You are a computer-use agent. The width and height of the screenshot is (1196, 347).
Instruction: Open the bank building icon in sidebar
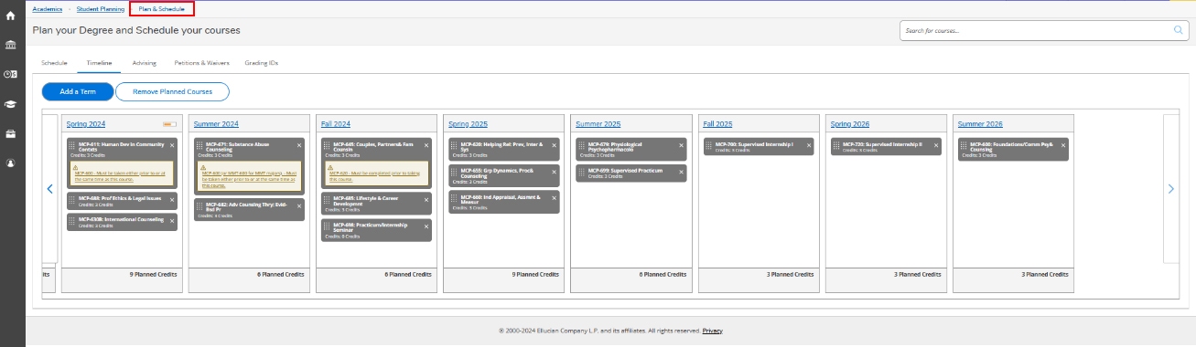click(x=10, y=45)
